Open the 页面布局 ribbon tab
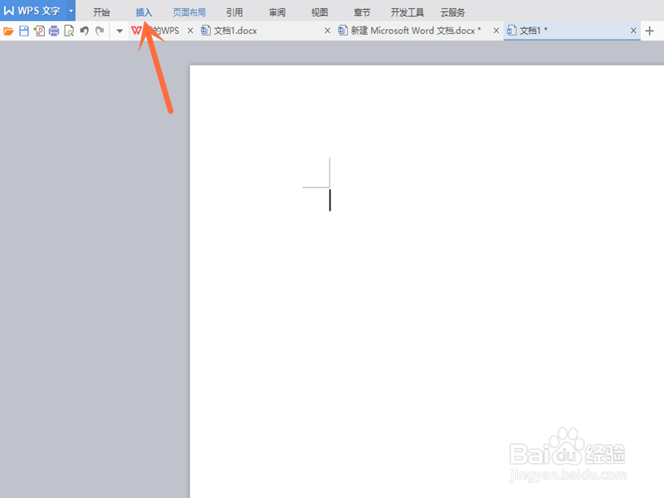 point(189,12)
